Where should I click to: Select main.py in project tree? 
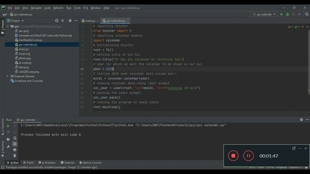[24, 49]
